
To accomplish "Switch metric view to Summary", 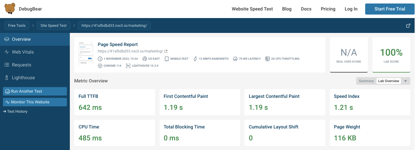I will pyautogui.click(x=366, y=81).
